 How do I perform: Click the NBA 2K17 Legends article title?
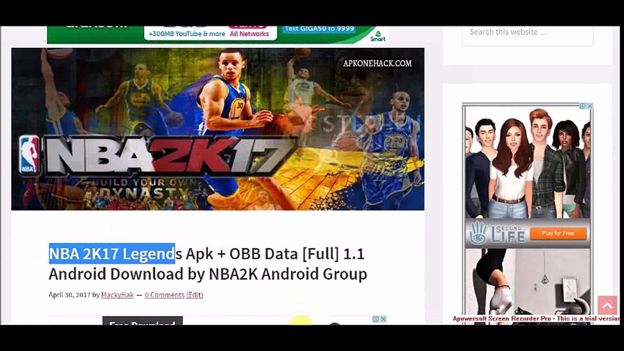208,264
